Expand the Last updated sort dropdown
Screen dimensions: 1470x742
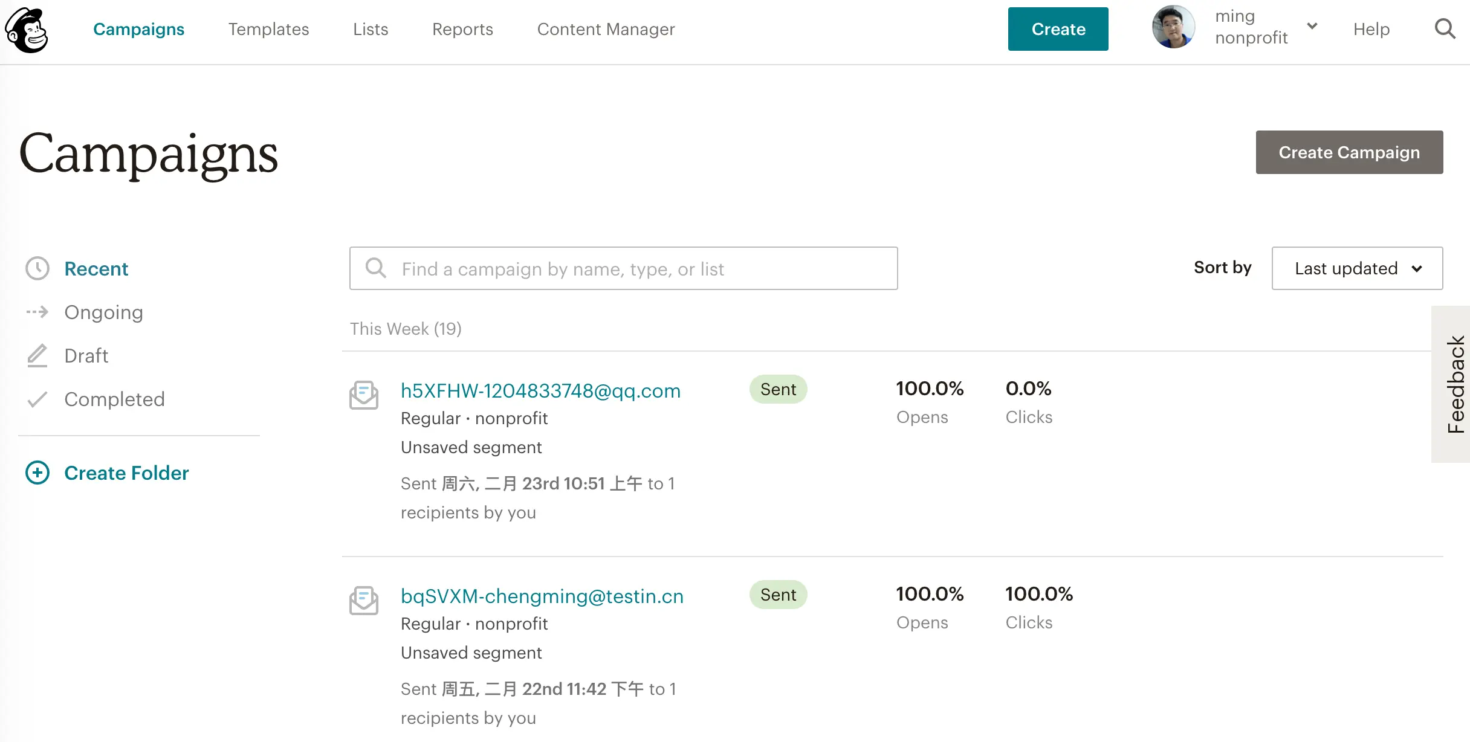click(x=1357, y=268)
